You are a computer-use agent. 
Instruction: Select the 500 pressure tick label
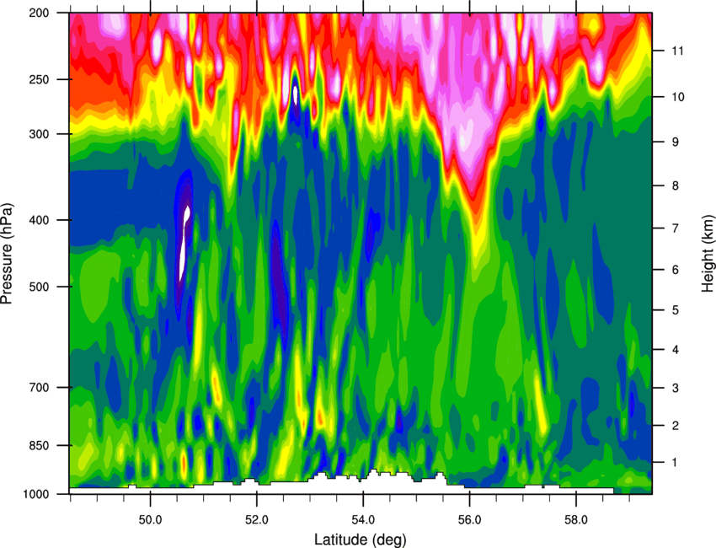pyautogui.click(x=39, y=287)
